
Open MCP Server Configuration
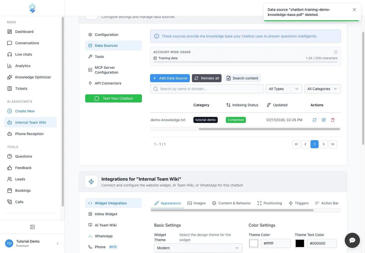[x=114, y=70]
